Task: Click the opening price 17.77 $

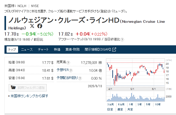Action: (48, 63)
